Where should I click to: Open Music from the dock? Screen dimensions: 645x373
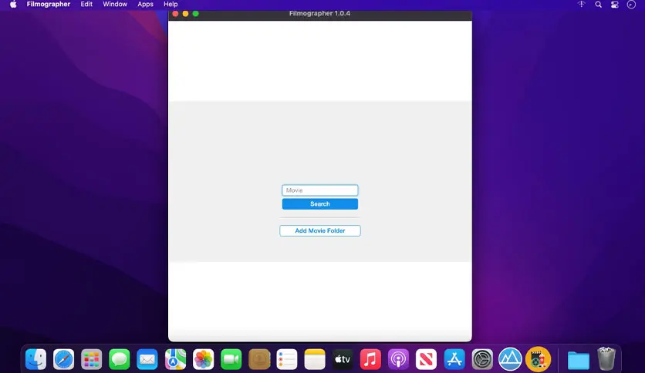[370, 359]
